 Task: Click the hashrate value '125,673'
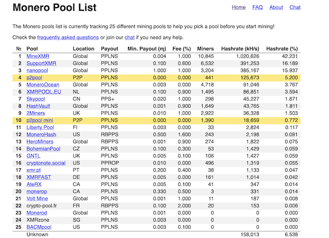point(250,78)
